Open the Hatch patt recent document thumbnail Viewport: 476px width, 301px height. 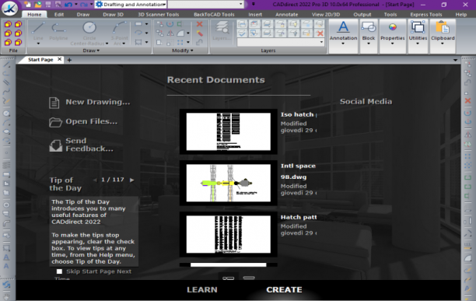[229, 234]
